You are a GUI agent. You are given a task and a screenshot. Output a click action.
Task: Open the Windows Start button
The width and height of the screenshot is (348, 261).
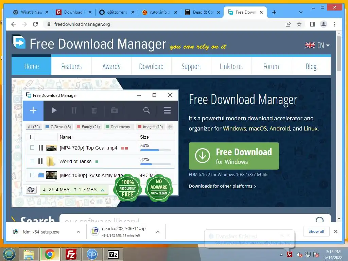[9, 254]
